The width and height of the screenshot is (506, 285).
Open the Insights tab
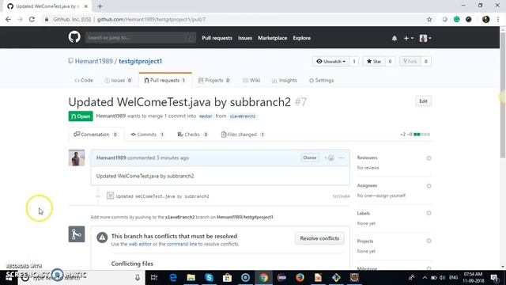(x=285, y=80)
